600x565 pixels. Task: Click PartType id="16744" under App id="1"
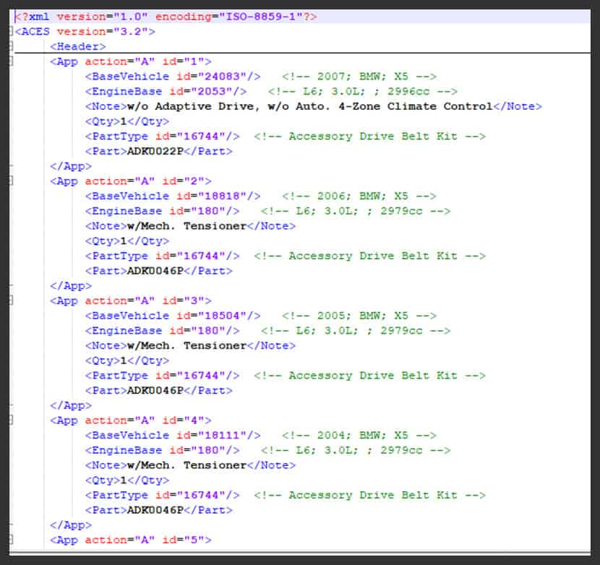162,136
